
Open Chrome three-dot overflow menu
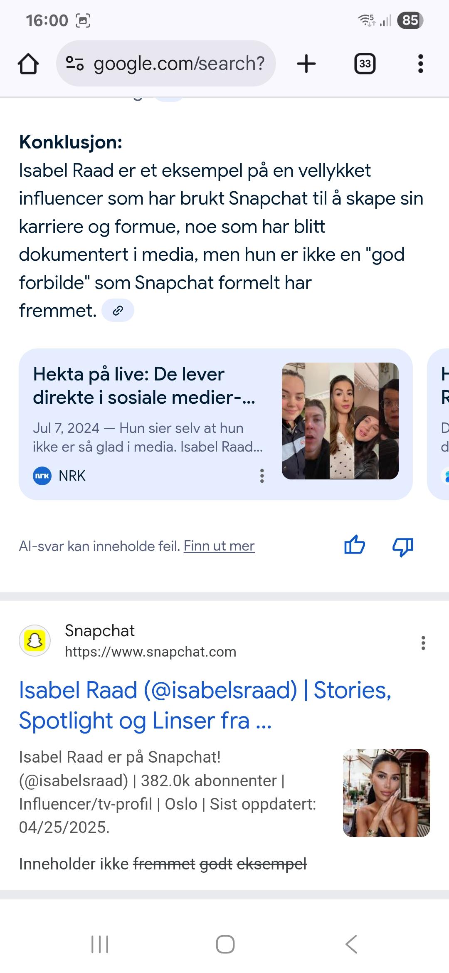(x=420, y=64)
